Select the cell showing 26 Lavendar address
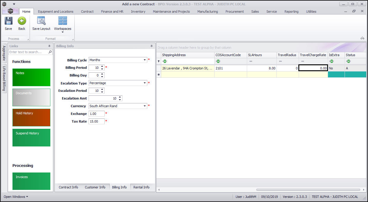Viewport: 368px width, 202px height. click(x=188, y=68)
